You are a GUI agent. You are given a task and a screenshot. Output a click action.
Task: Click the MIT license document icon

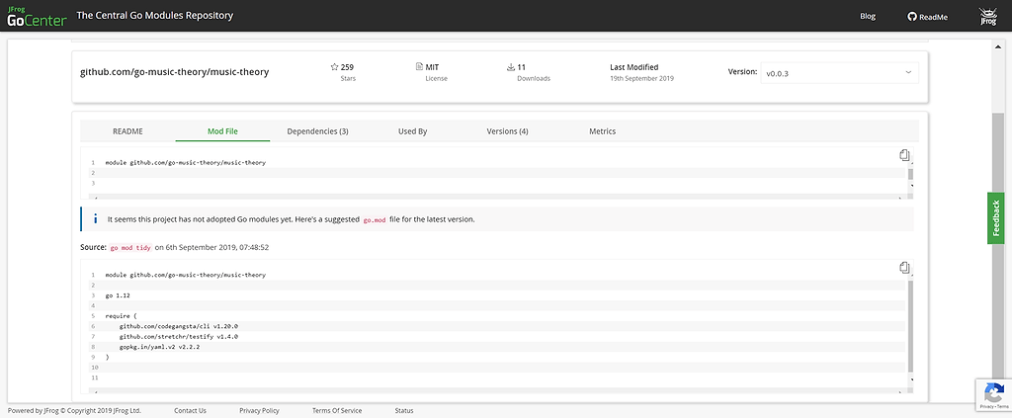click(419, 66)
